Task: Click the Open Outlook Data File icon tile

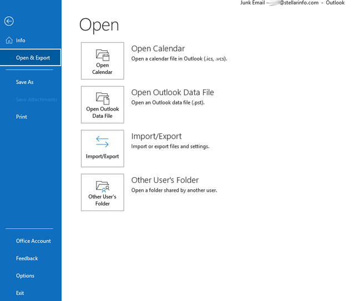Action: tap(103, 105)
